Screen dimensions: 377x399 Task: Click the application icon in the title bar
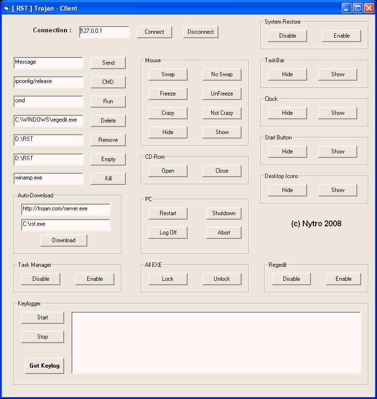[6, 8]
